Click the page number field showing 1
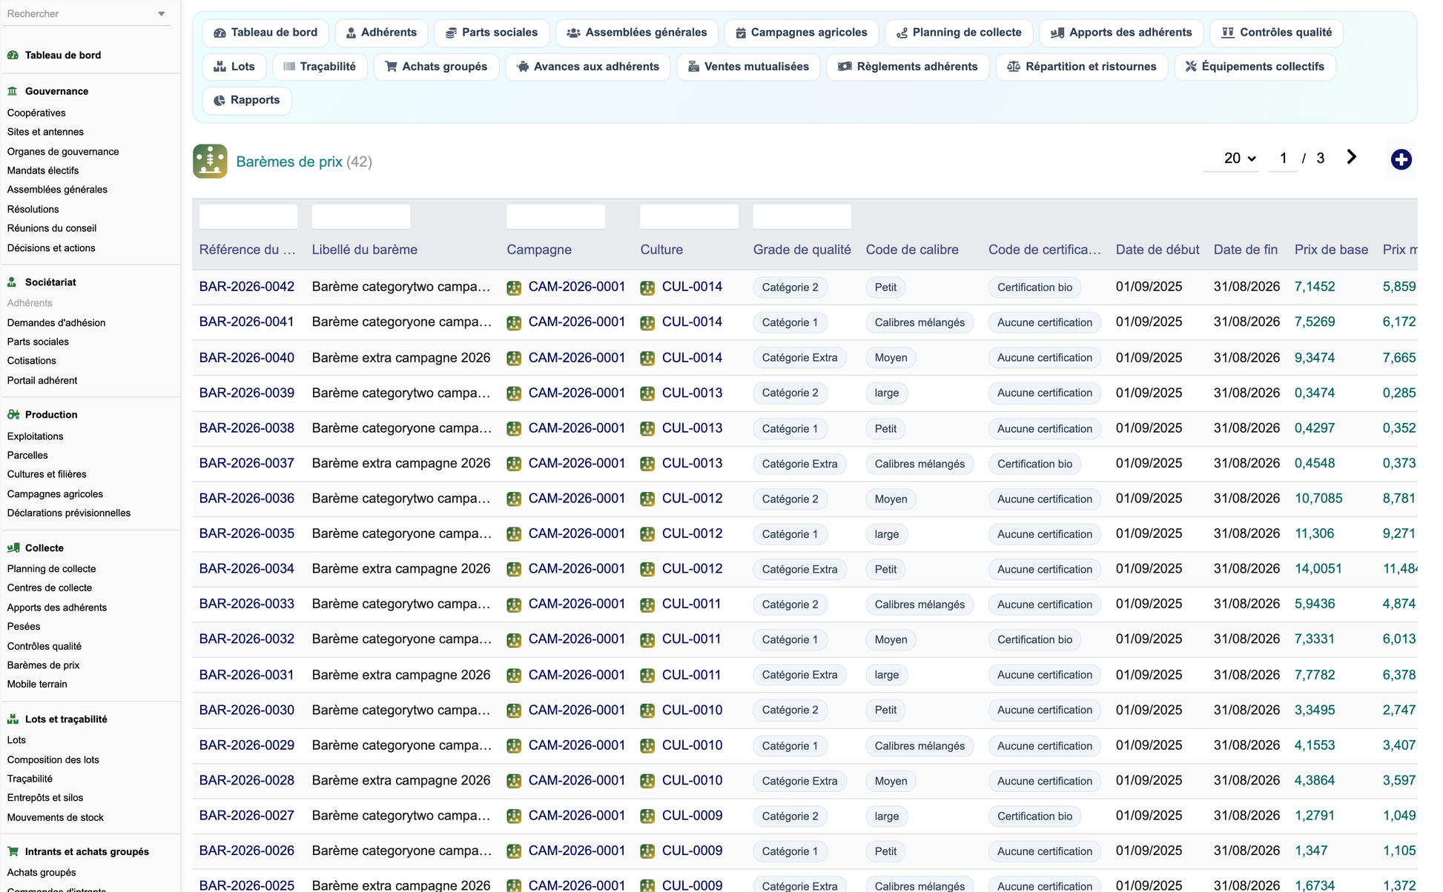 click(x=1284, y=158)
